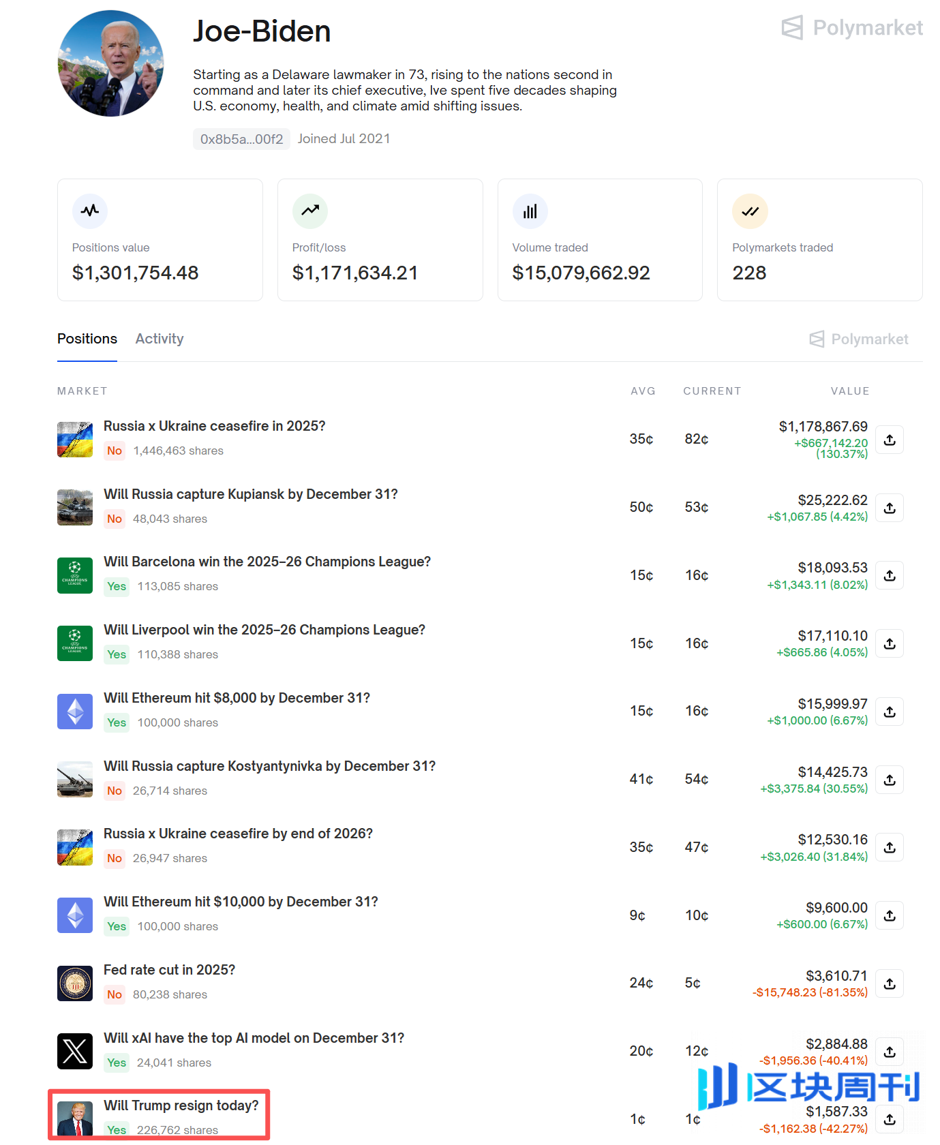Open 'Russia x Ukraine ceasefire by end of 2026?' market

238,834
